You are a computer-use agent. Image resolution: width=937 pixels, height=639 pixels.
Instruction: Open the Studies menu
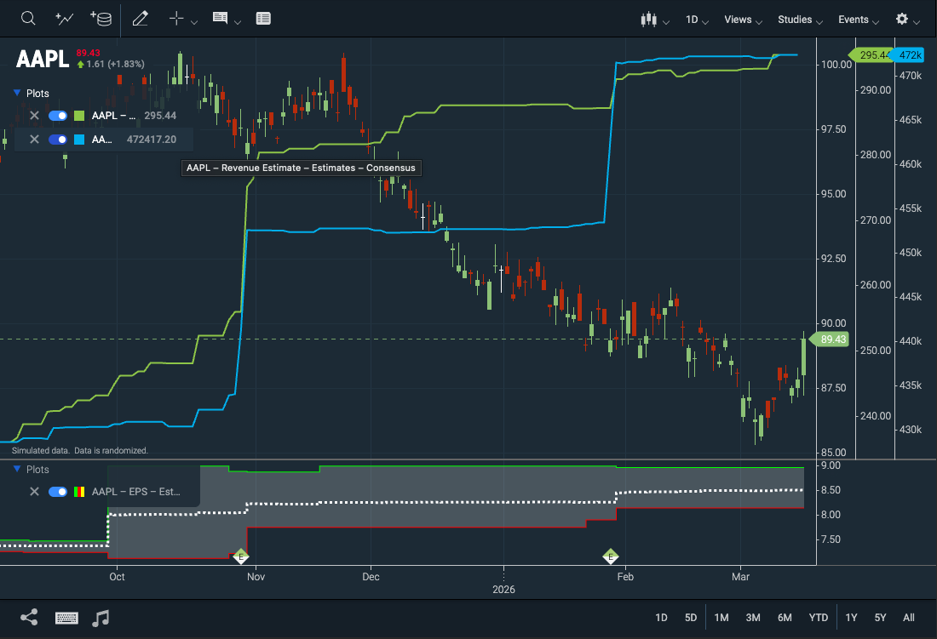tap(800, 20)
